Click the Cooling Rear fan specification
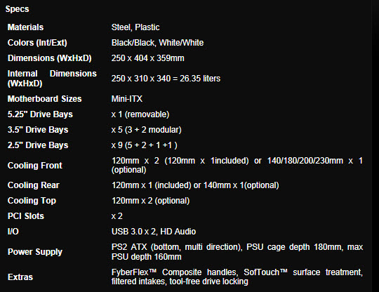Image resolution: width=379 pixels, height=292 pixels. 195,185
